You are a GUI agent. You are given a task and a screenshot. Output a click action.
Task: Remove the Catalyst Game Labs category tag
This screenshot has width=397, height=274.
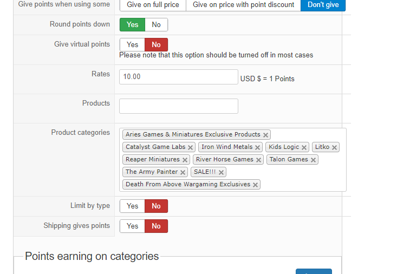[191, 147]
